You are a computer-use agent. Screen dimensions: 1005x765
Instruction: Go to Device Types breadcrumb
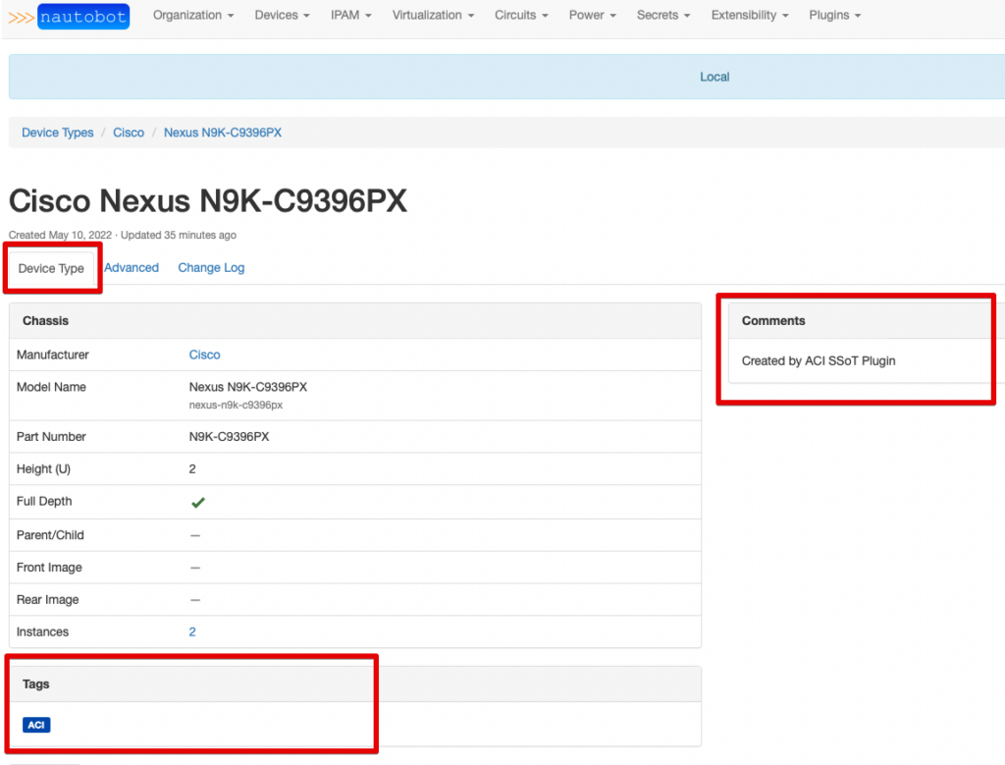(58, 133)
